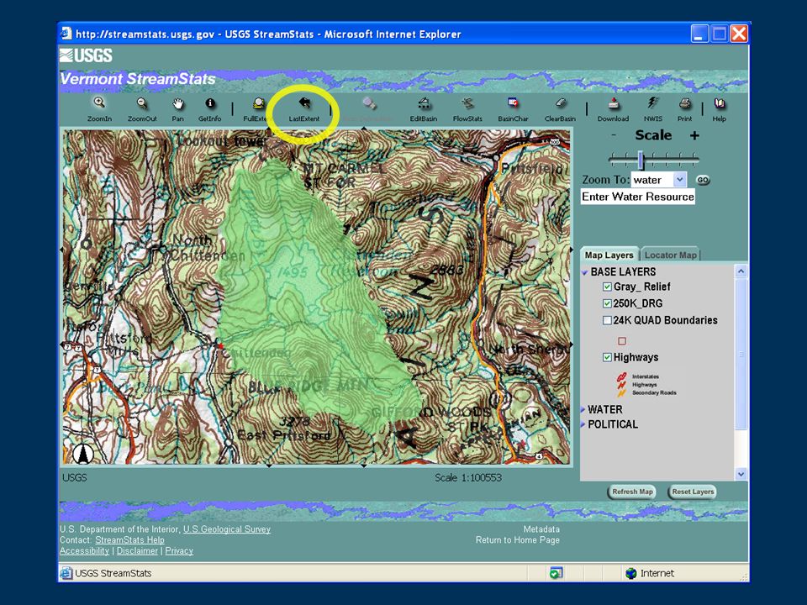
Task: Click the map east pan arrow
Action: click(x=572, y=250)
